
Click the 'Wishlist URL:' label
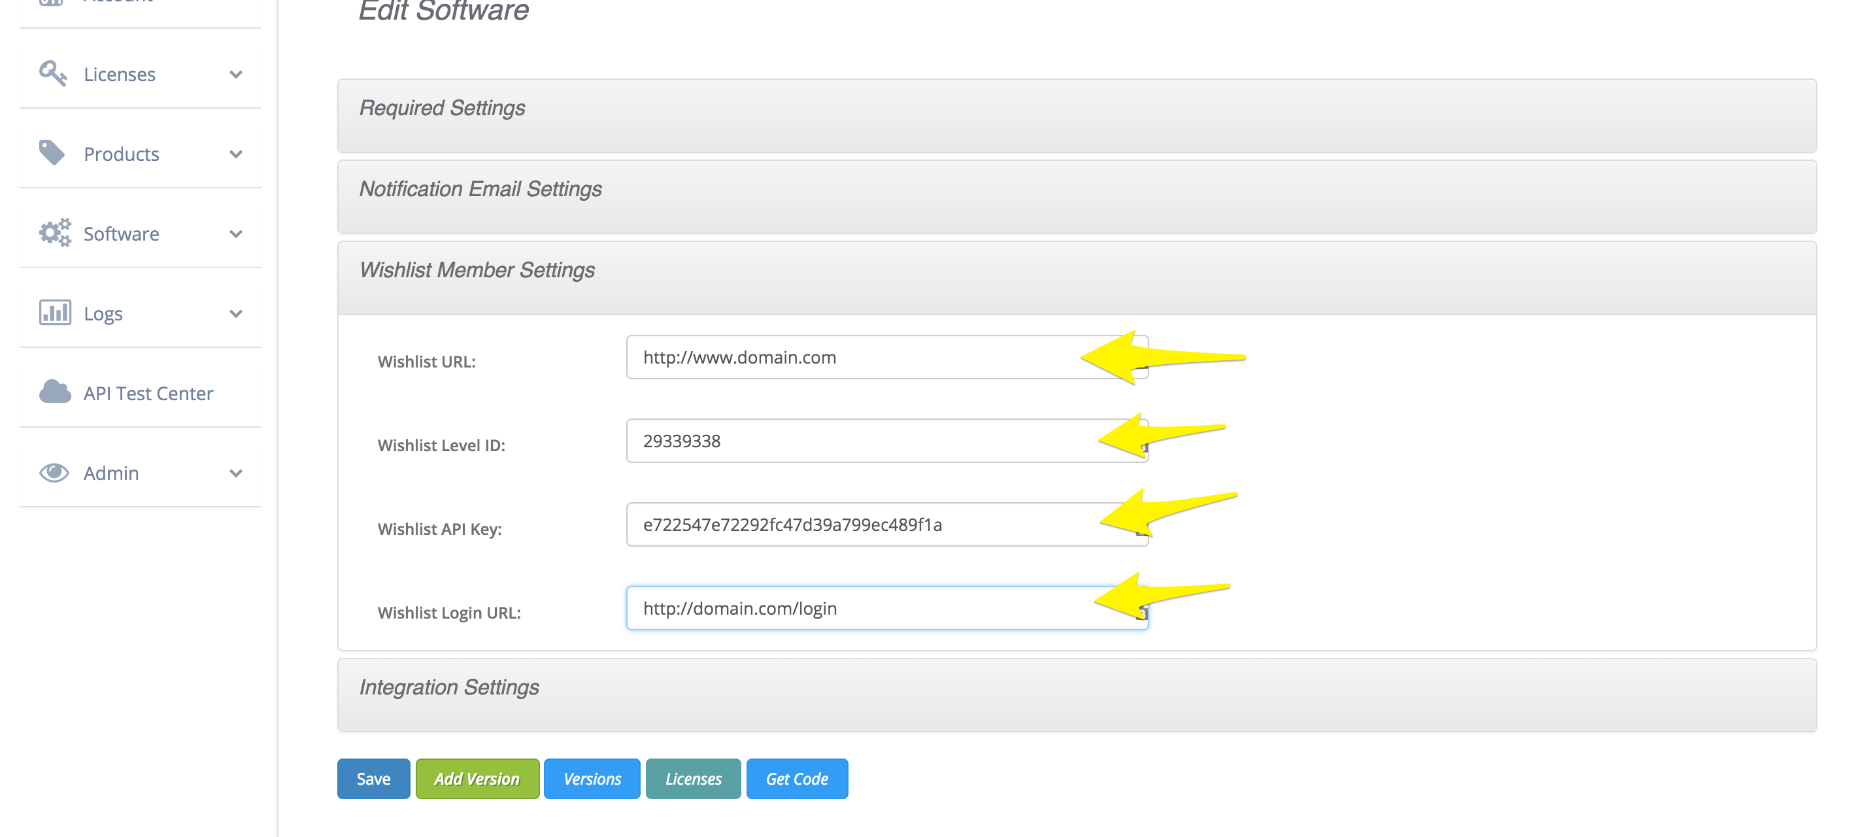(426, 362)
